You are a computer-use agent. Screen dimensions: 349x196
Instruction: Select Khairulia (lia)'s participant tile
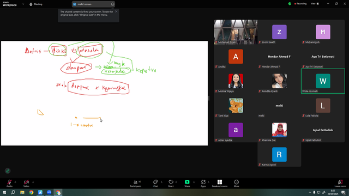(x=279, y=130)
